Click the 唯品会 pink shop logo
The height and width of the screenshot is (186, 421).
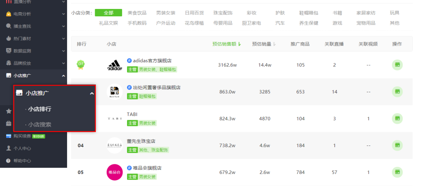115,172
